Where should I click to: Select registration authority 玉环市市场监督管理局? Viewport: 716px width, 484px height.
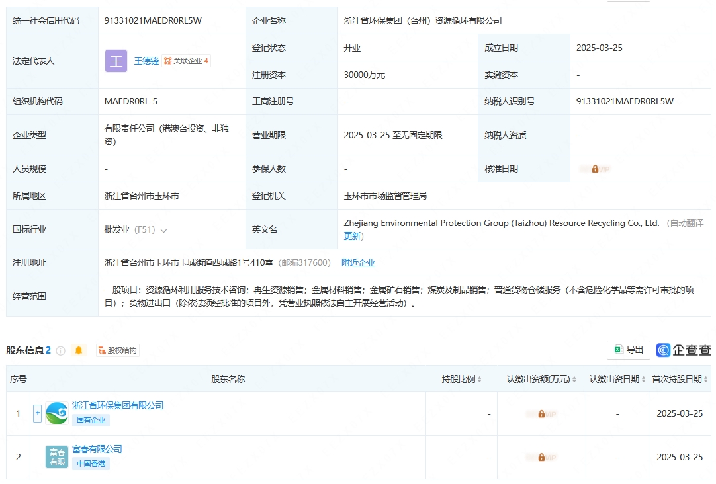pos(385,196)
